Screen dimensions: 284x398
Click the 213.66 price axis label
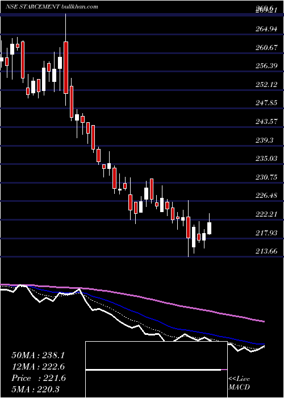point(266,251)
